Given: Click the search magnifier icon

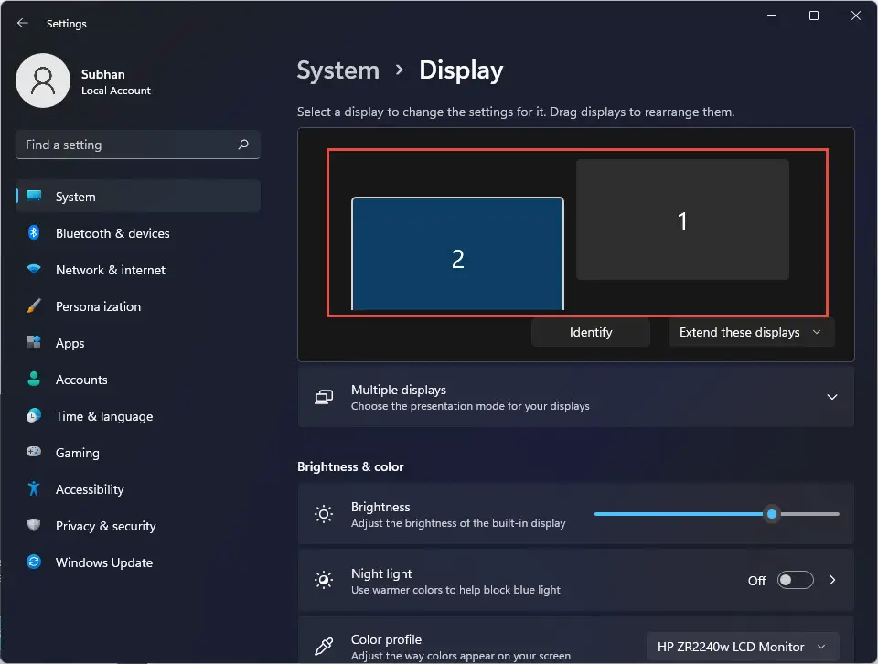Looking at the screenshot, I should tap(243, 145).
